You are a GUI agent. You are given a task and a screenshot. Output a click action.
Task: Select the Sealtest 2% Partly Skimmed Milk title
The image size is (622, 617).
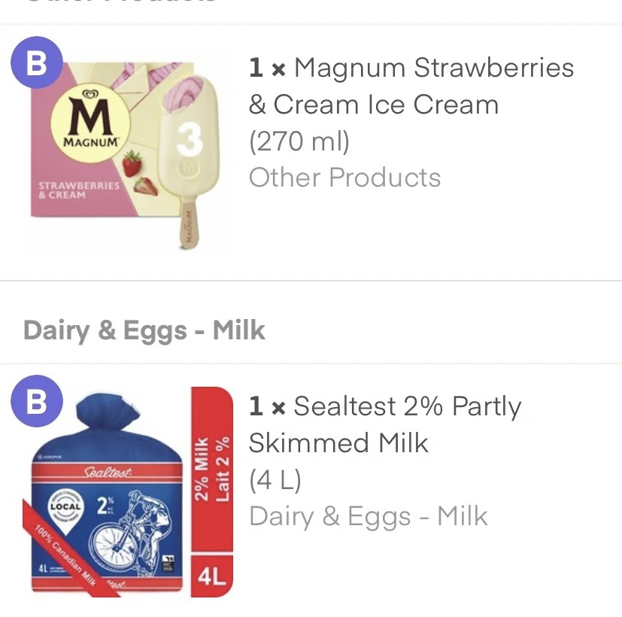pyautogui.click(x=385, y=424)
